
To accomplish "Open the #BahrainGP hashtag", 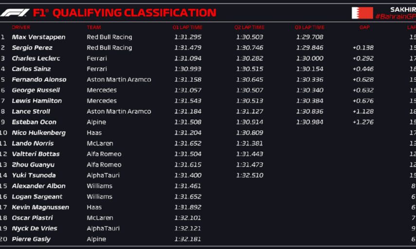I will click(395, 17).
